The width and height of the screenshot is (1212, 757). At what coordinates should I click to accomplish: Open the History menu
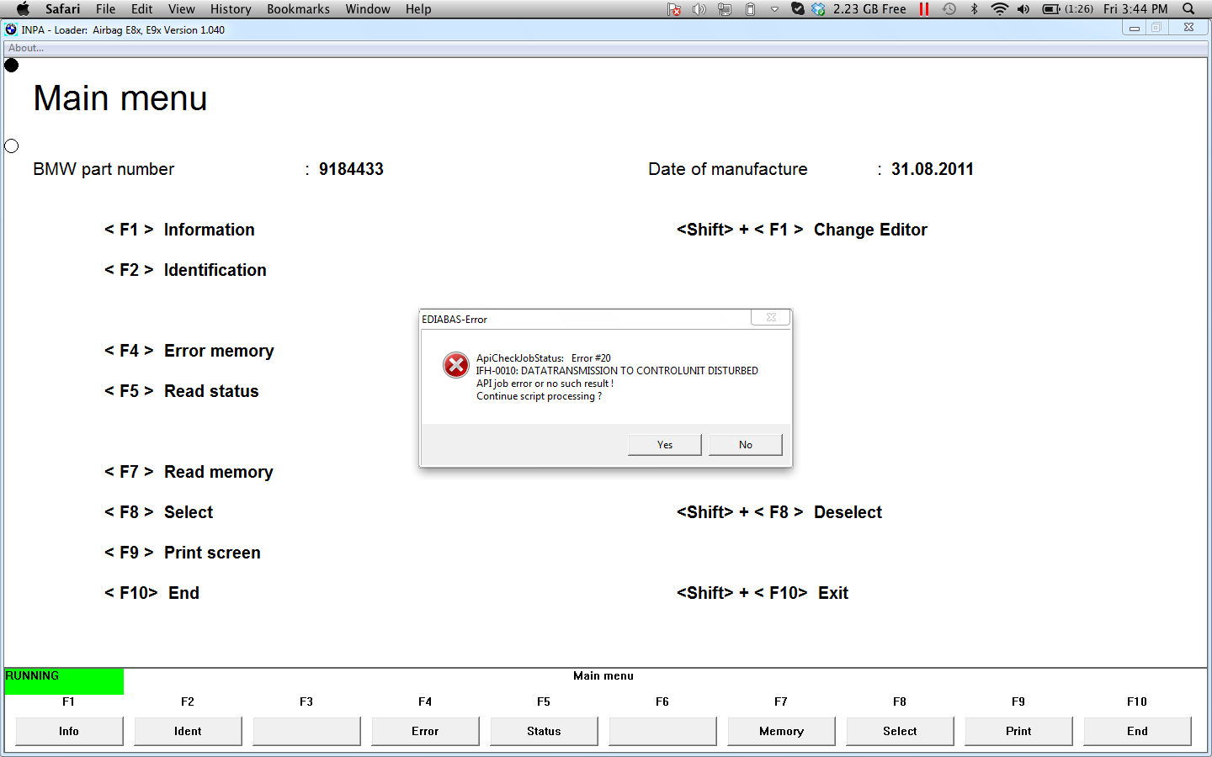tap(231, 9)
